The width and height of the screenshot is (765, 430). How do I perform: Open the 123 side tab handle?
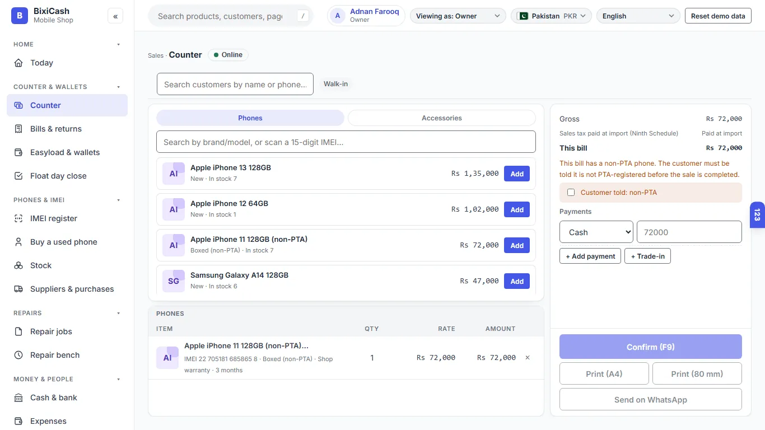[x=757, y=215]
